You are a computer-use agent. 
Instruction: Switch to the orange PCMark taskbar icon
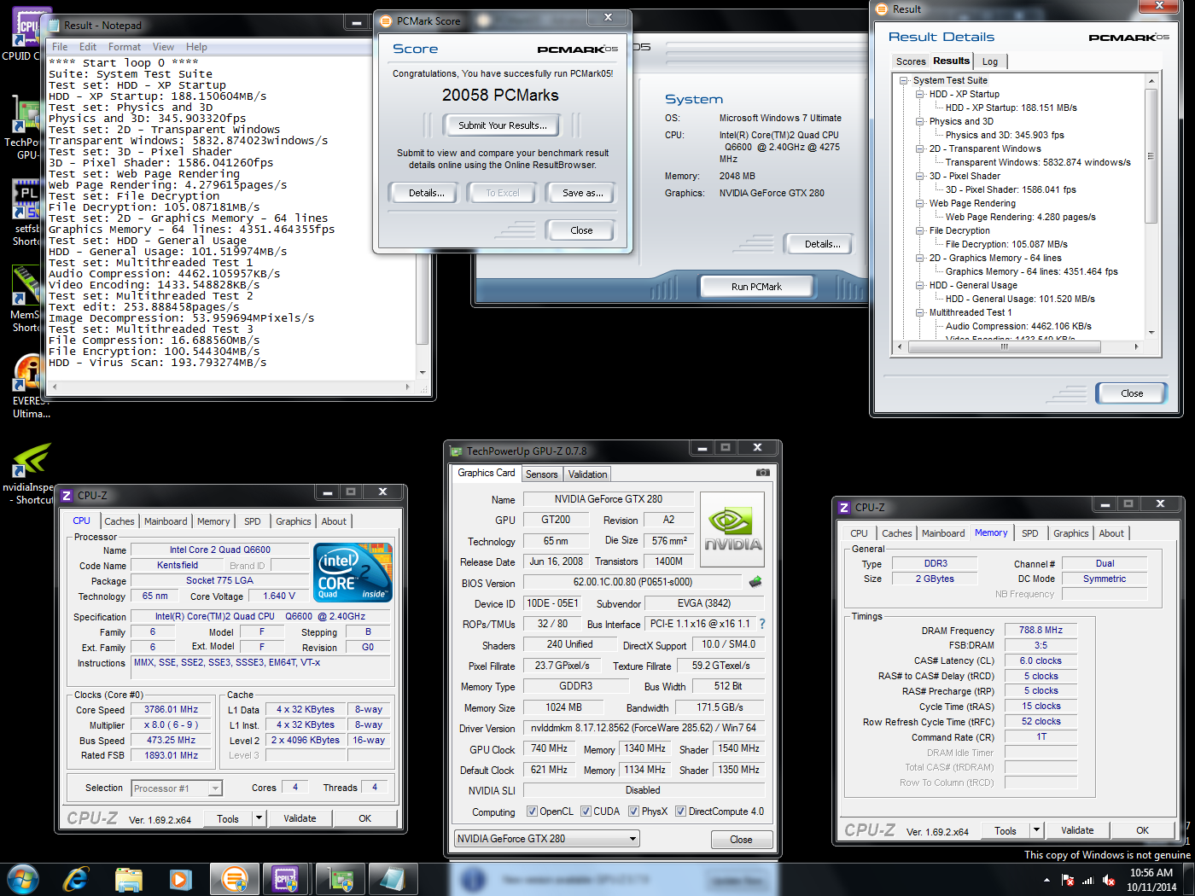click(x=234, y=879)
